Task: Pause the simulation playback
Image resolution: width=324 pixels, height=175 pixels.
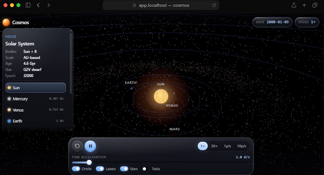Action: 90,146
